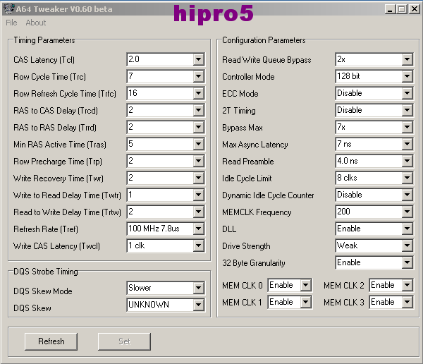Open the Min RAS Active Time dropdown
This screenshot has height=364, width=423.
tap(198, 144)
